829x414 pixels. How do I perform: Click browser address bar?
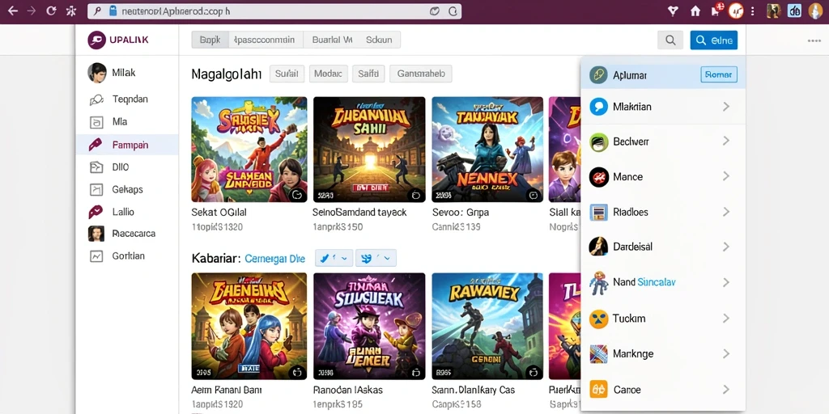(275, 11)
